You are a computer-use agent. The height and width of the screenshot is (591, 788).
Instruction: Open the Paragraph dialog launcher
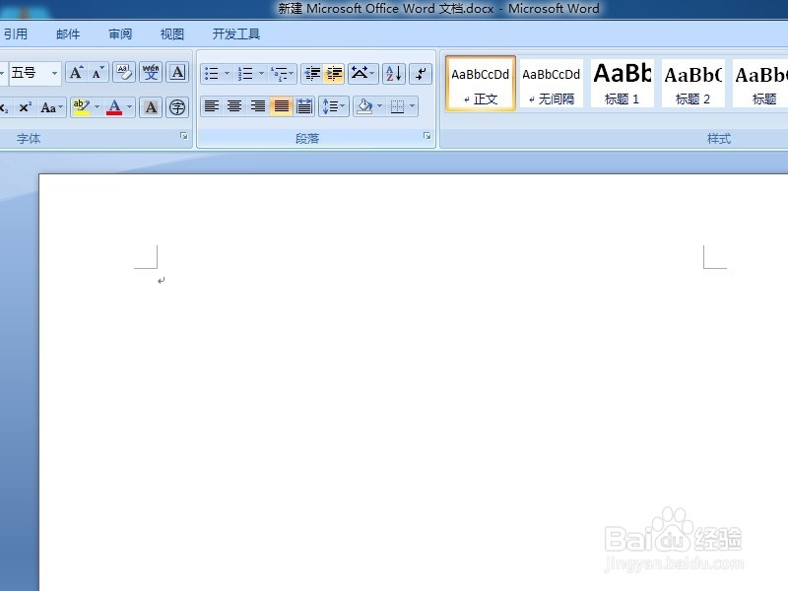pos(427,136)
